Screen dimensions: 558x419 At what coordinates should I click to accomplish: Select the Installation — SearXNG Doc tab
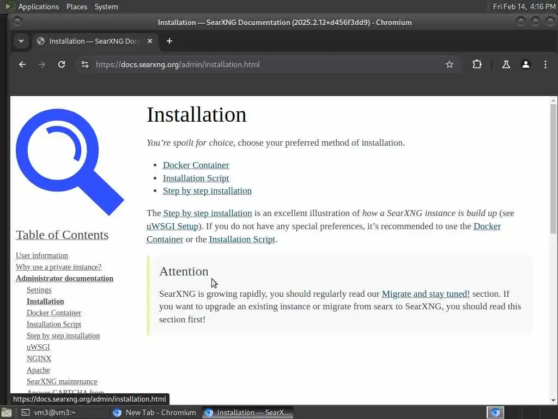click(x=94, y=41)
